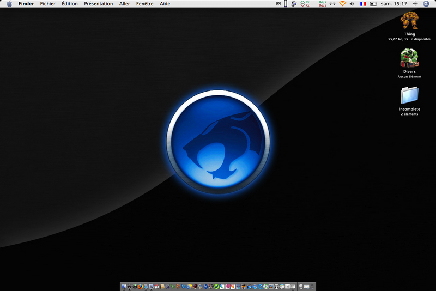Open the Trash in the Dock

311,286
